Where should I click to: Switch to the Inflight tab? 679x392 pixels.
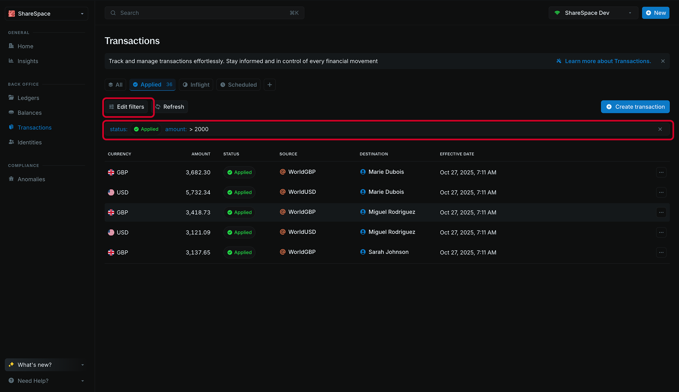click(196, 84)
